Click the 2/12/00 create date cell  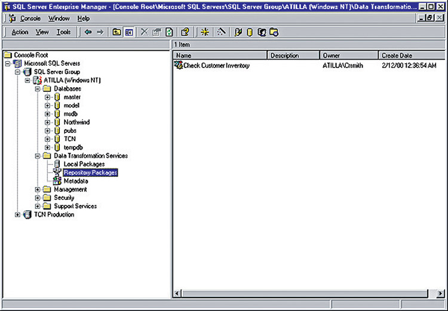409,66
